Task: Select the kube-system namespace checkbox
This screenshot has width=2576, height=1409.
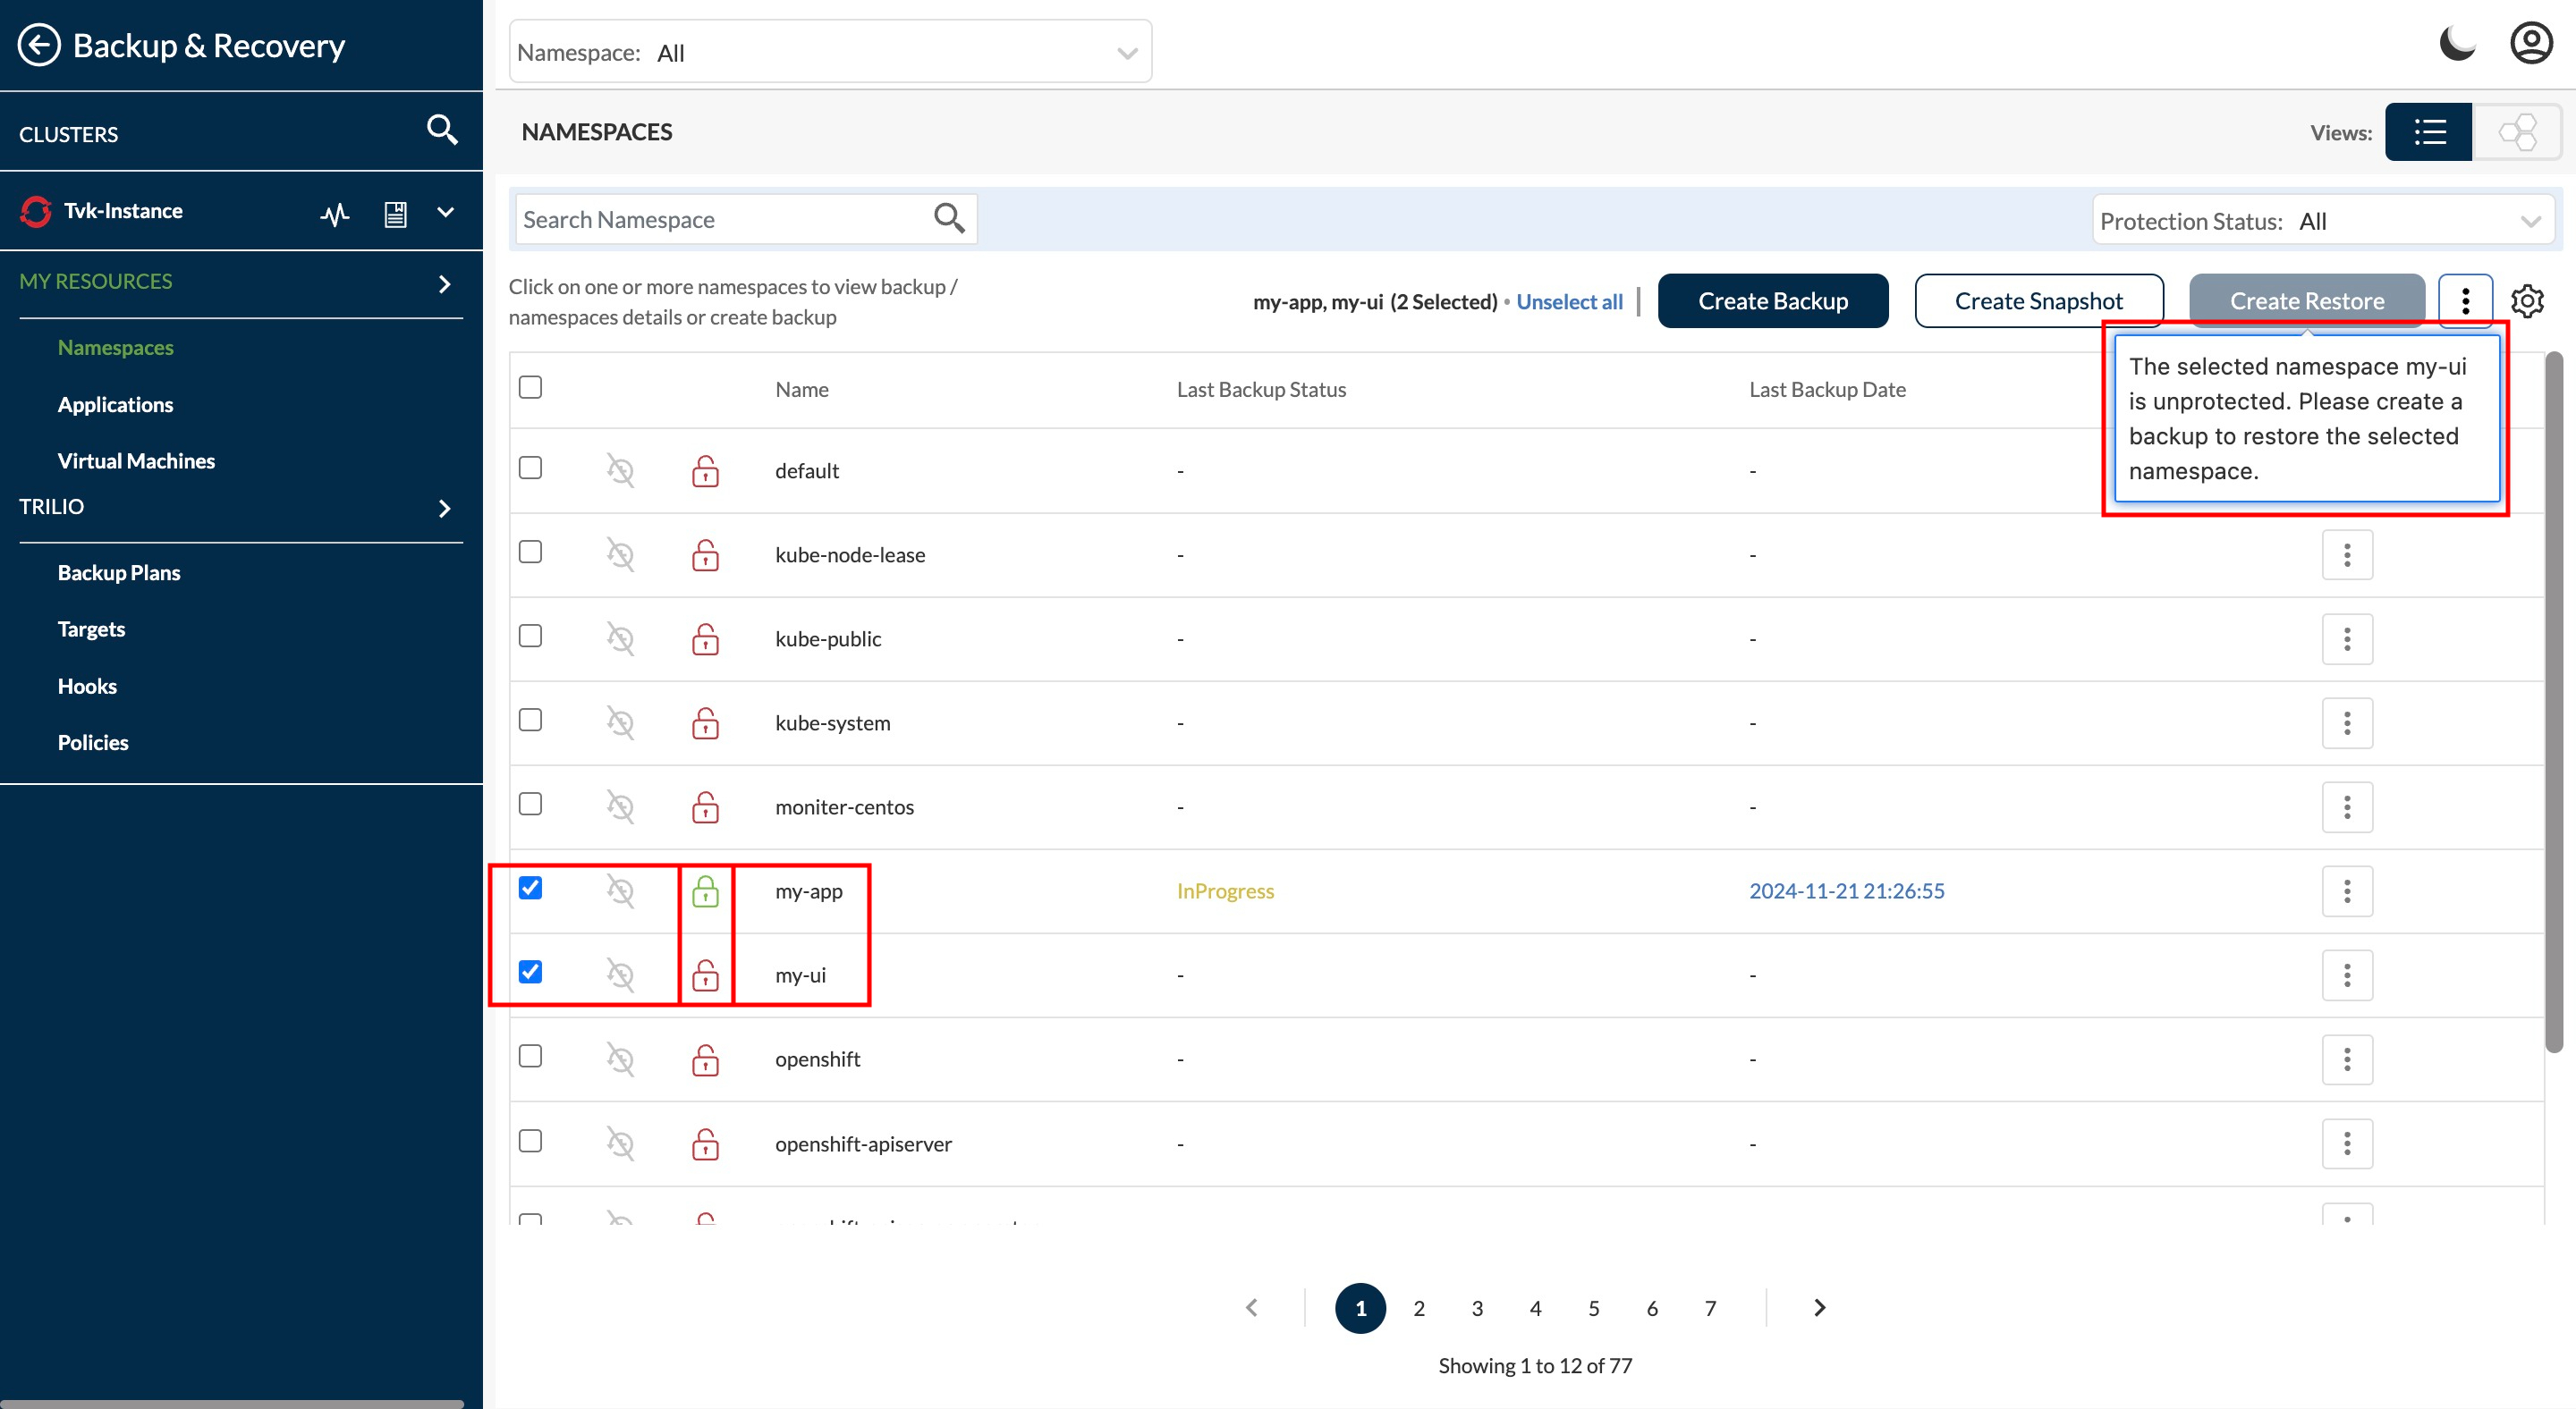Action: pos(530,721)
